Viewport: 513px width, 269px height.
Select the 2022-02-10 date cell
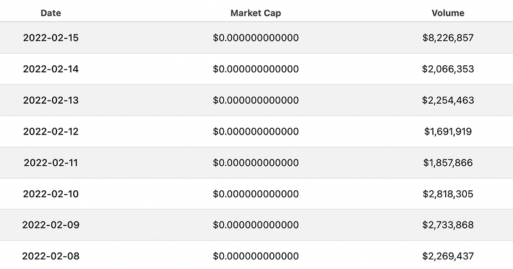tap(51, 194)
